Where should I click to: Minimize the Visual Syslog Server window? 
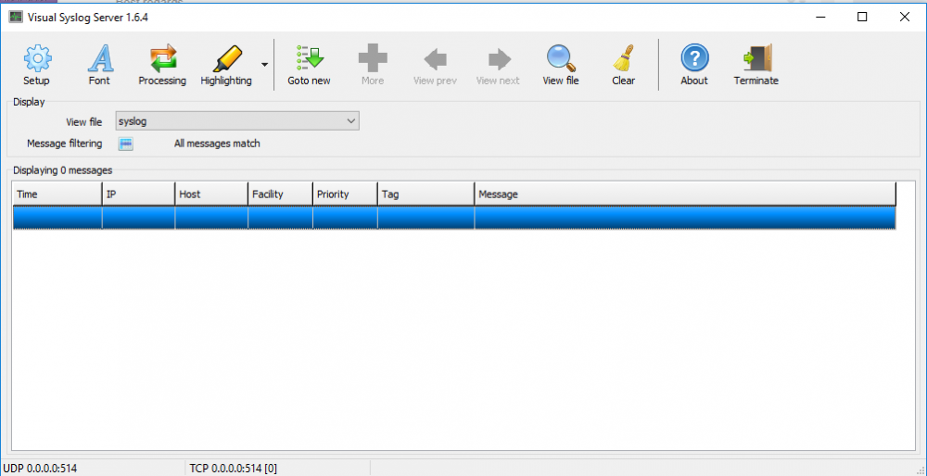[x=820, y=17]
